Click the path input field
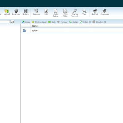 click(5, 22)
